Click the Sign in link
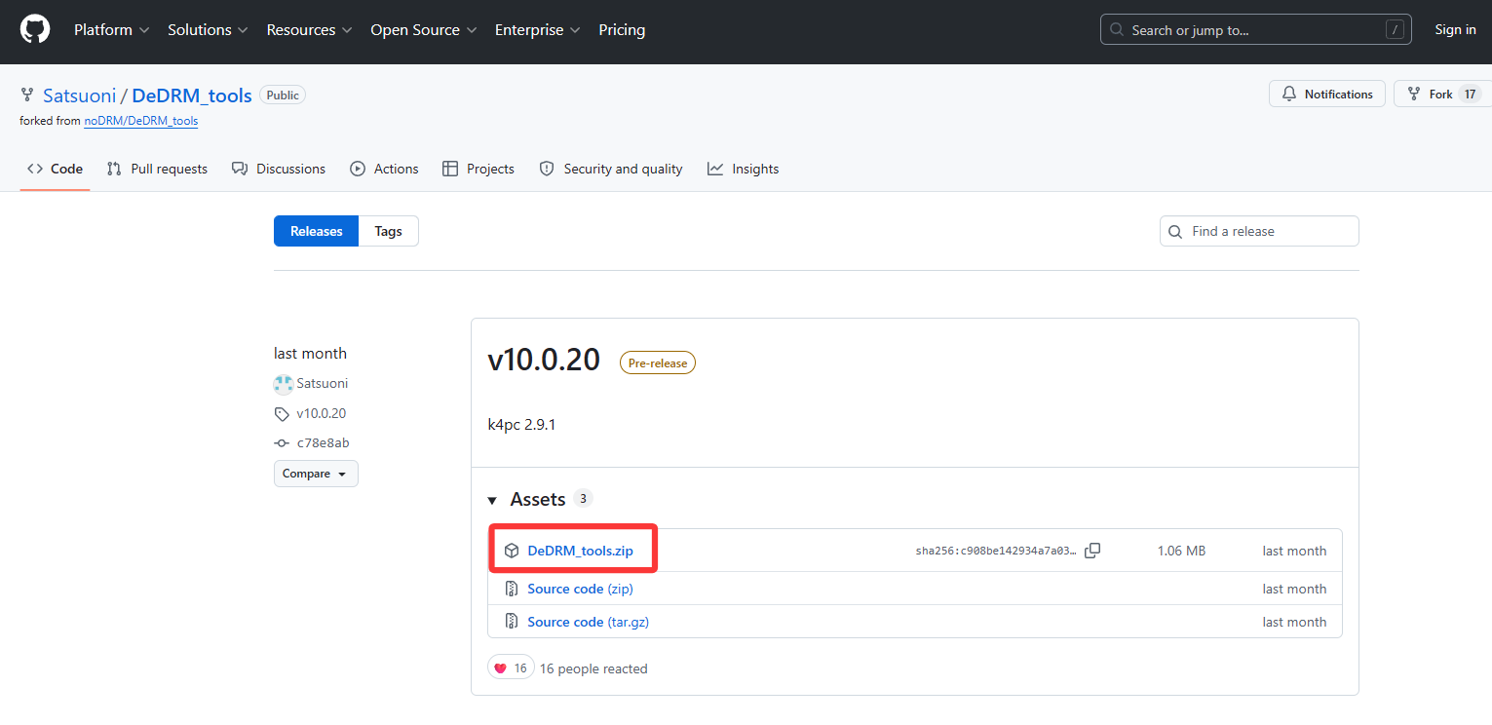Image resolution: width=1492 pixels, height=725 pixels. pos(1455,30)
